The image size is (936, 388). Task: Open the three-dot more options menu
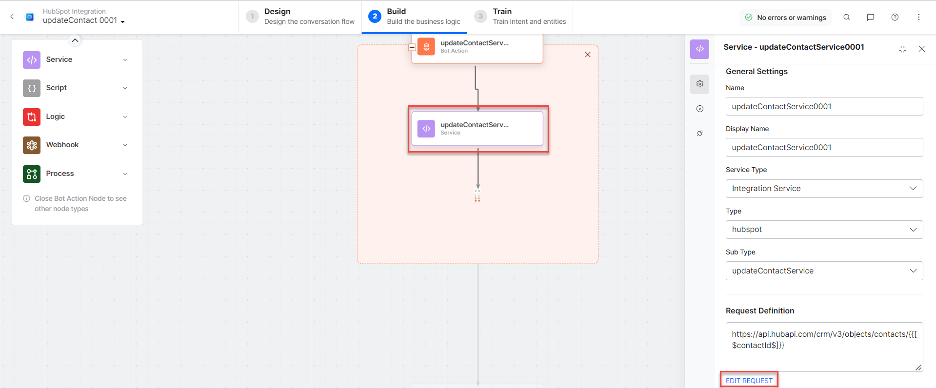pyautogui.click(x=918, y=17)
